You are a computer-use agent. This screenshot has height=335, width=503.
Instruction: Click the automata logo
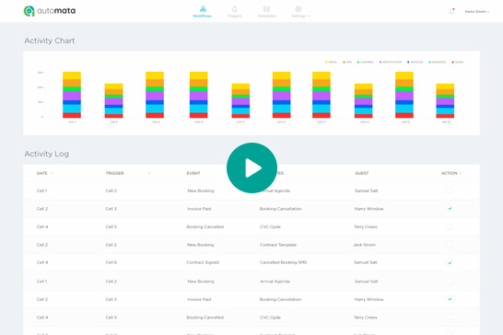[50, 11]
